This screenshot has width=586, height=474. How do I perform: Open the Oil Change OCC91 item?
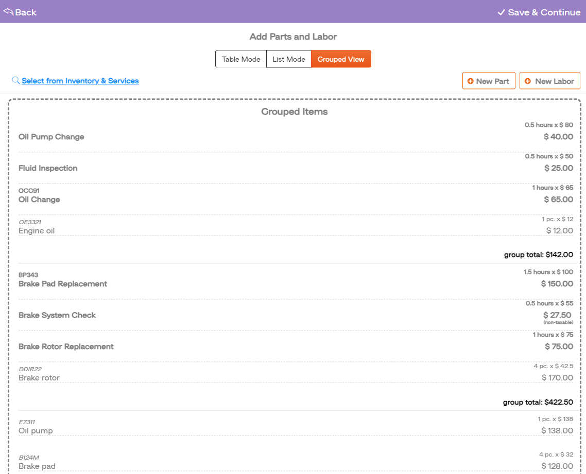tap(39, 199)
